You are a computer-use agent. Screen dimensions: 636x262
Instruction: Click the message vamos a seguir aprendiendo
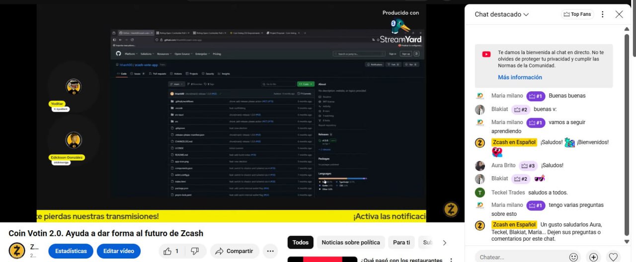pos(538,127)
